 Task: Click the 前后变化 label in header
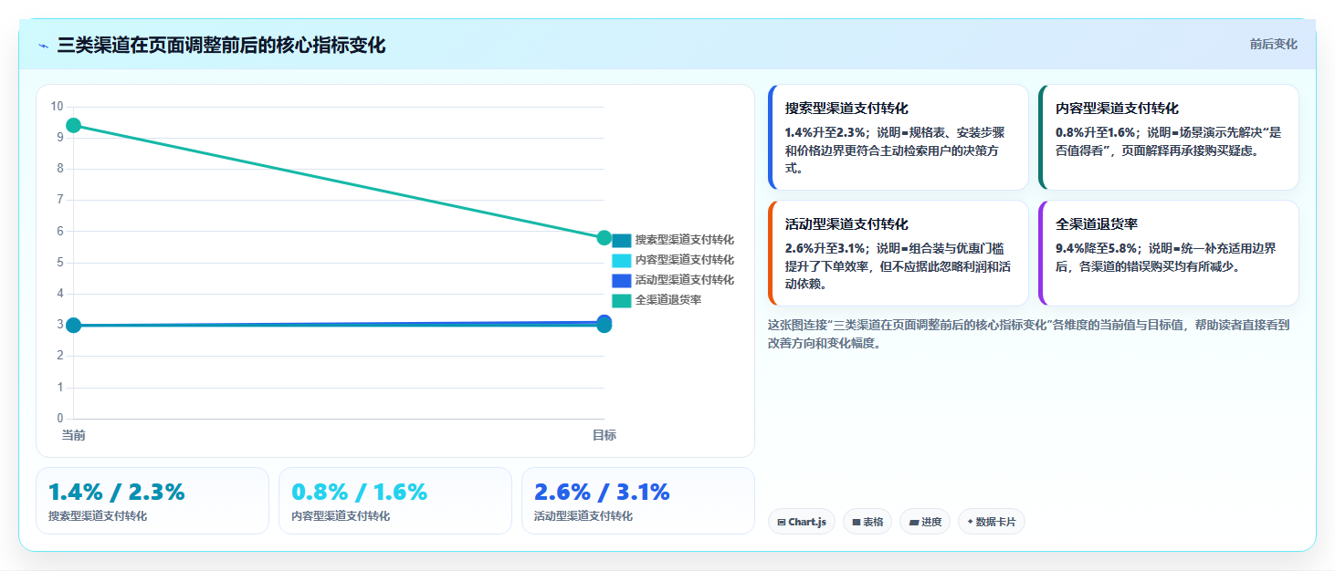tap(1273, 45)
